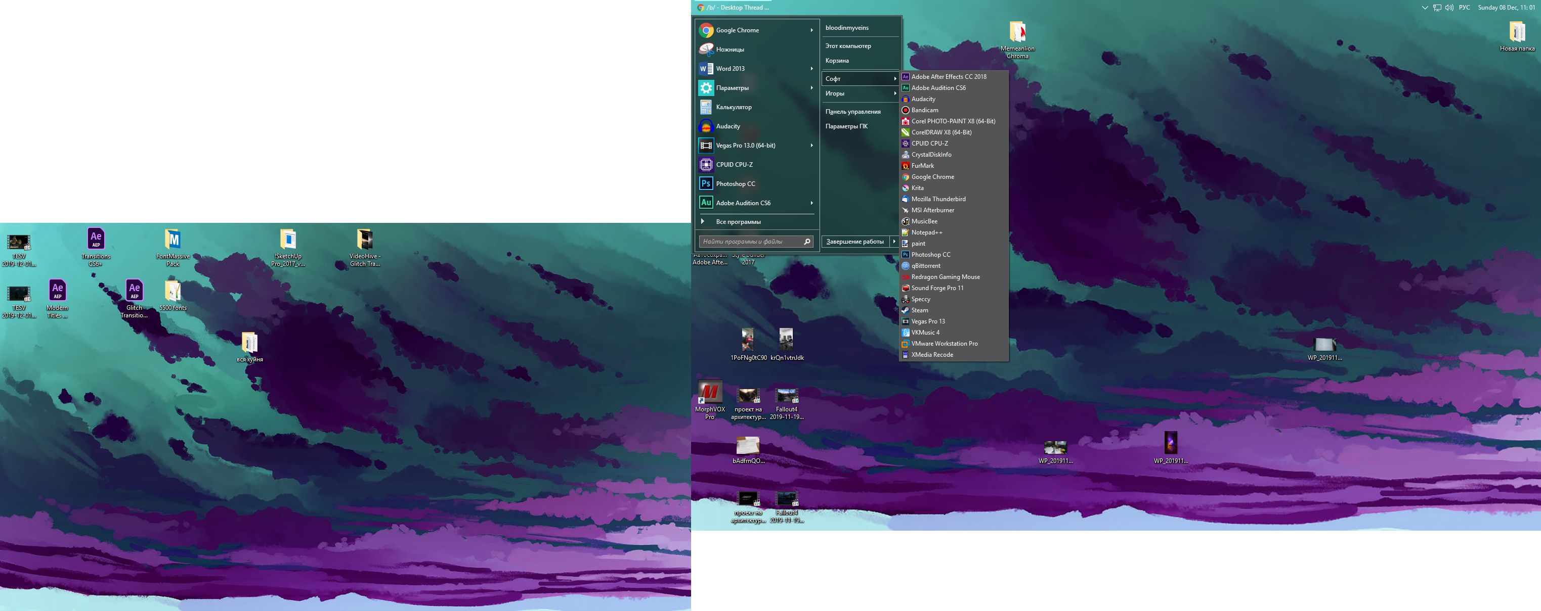Expand Word 2013 recent files arrow
1541x611 pixels.
pos(812,68)
